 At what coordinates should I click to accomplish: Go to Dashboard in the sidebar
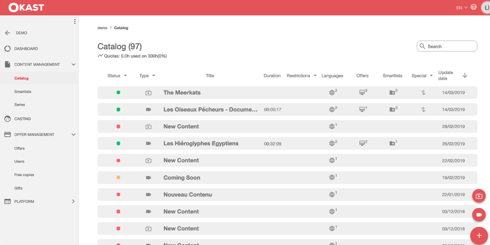tap(26, 49)
